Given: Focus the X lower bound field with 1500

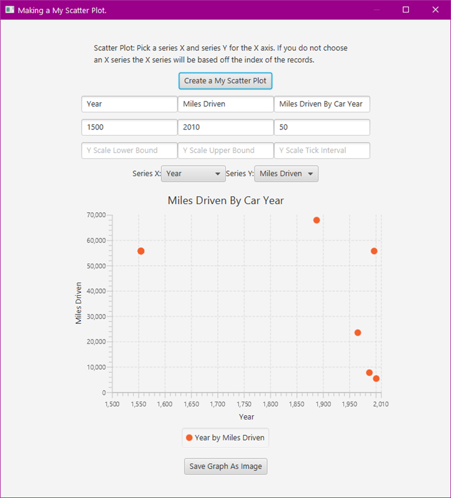Looking at the screenshot, I should (129, 127).
